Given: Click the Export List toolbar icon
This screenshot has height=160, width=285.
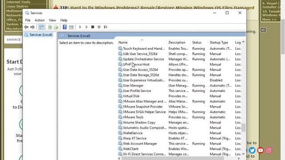Looking at the screenshot, I should click(x=56, y=27).
